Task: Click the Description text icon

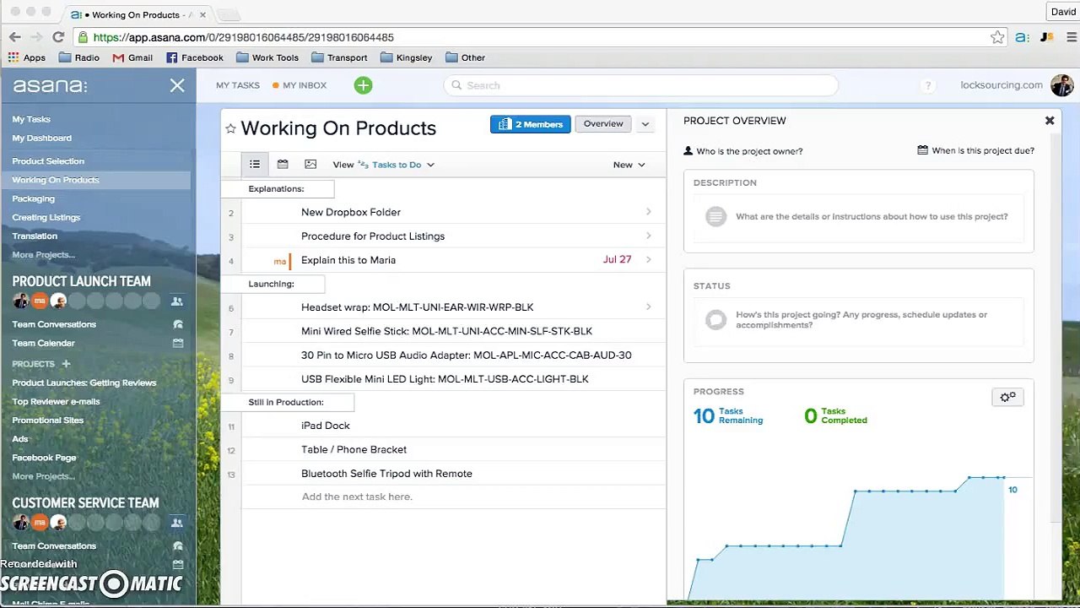Action: (715, 217)
